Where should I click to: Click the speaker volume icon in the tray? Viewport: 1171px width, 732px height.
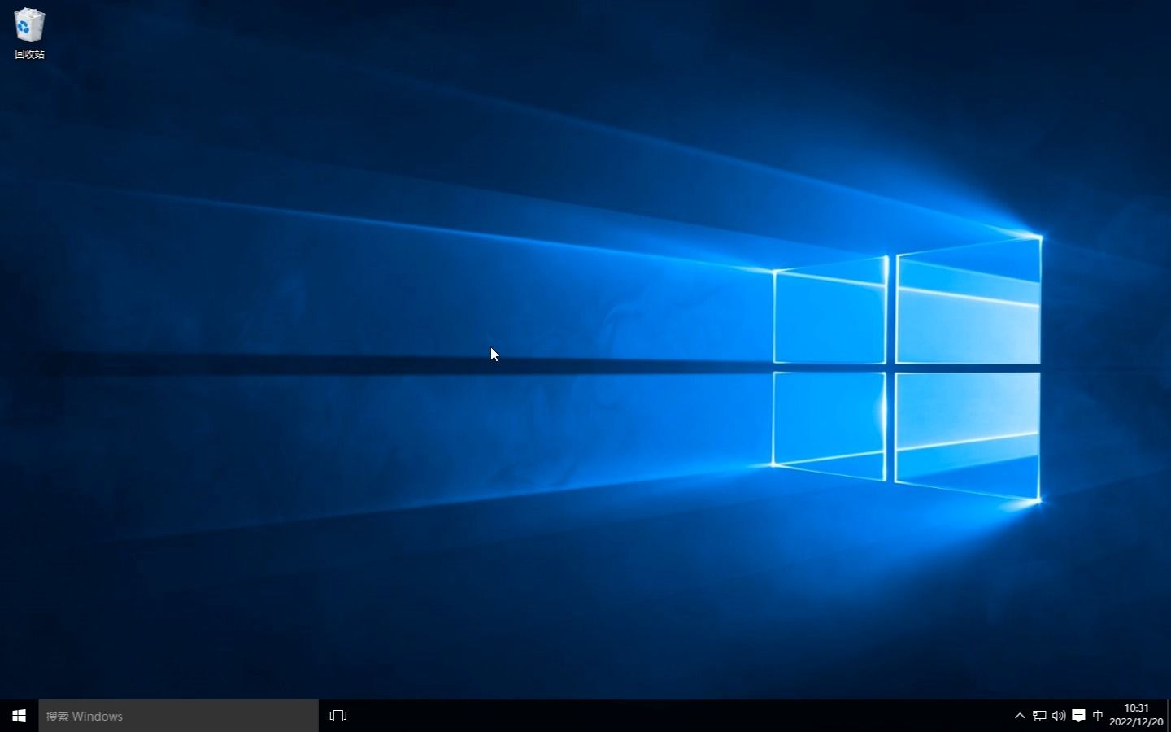click(x=1058, y=716)
